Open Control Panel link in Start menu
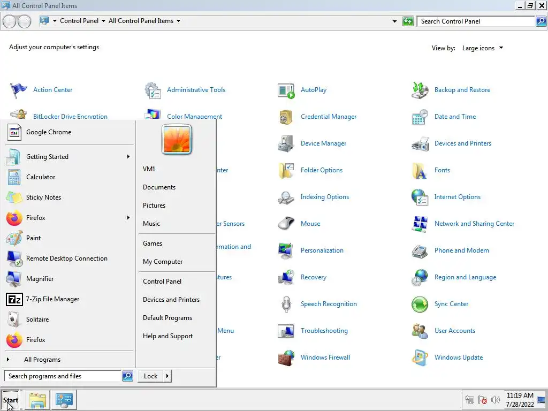This screenshot has width=548, height=411. point(162,281)
